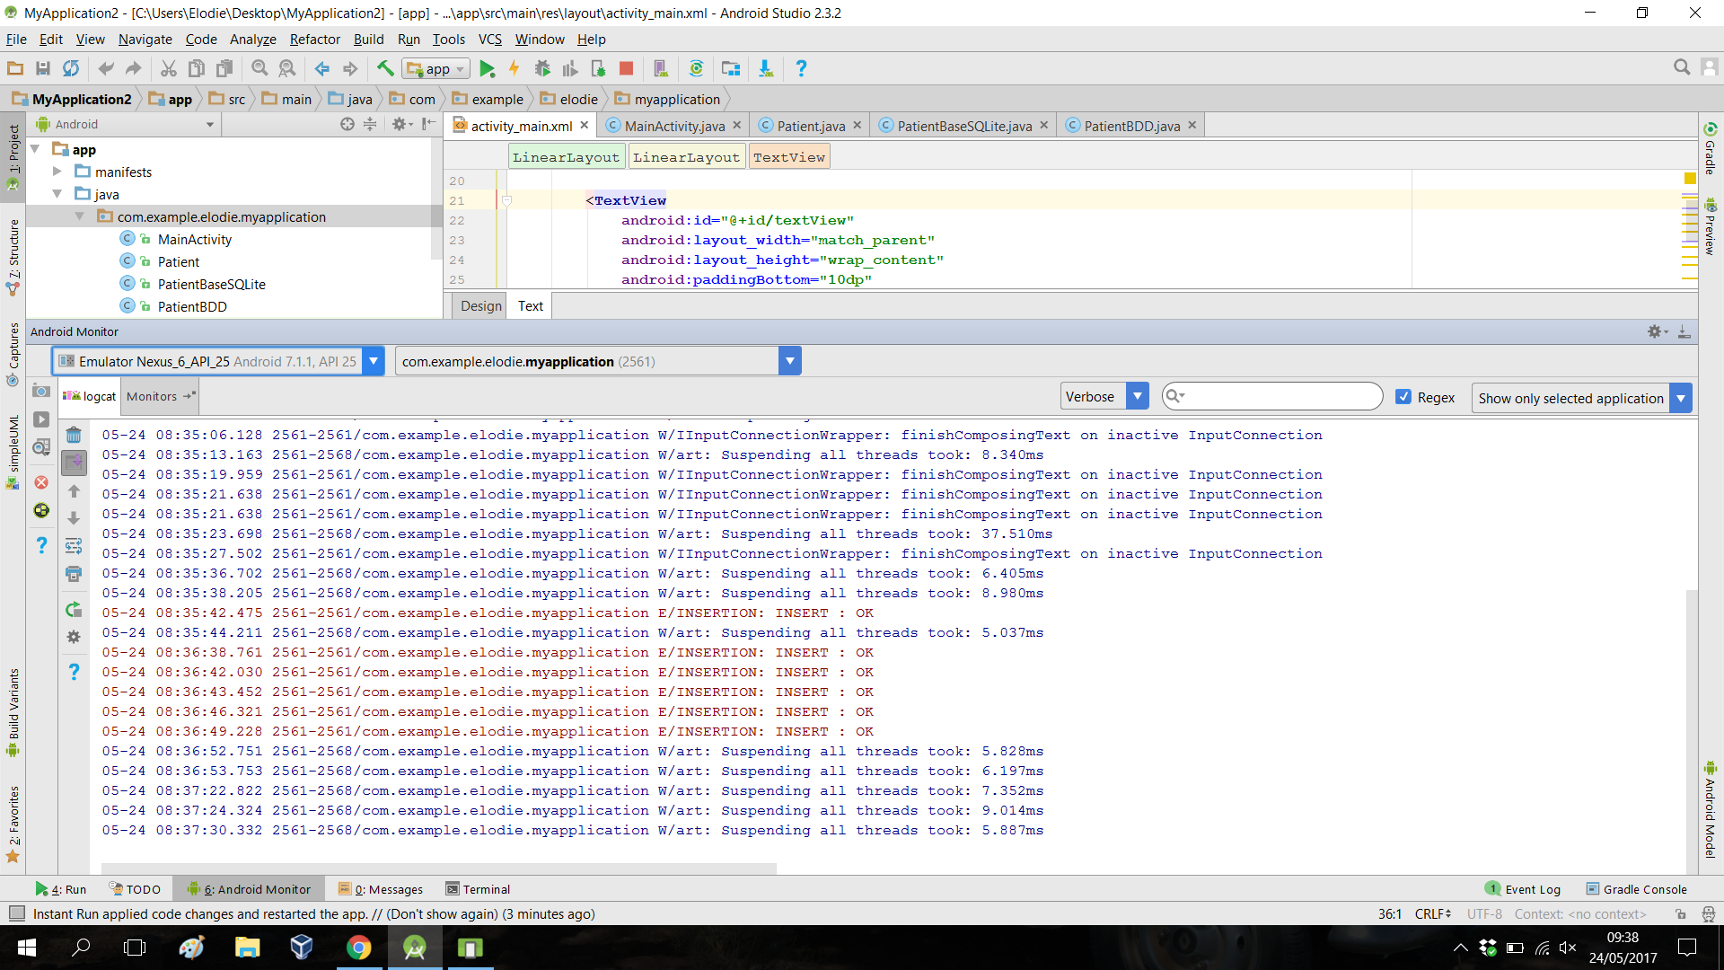This screenshot has height=970, width=1724.
Task: Select the Patient class in project tree
Action: (x=179, y=261)
